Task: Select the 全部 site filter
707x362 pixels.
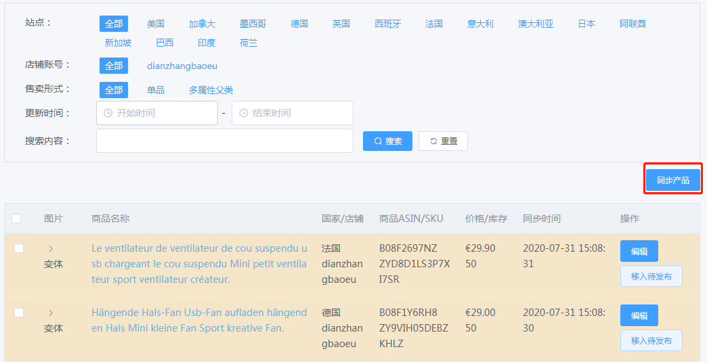Action: click(114, 24)
